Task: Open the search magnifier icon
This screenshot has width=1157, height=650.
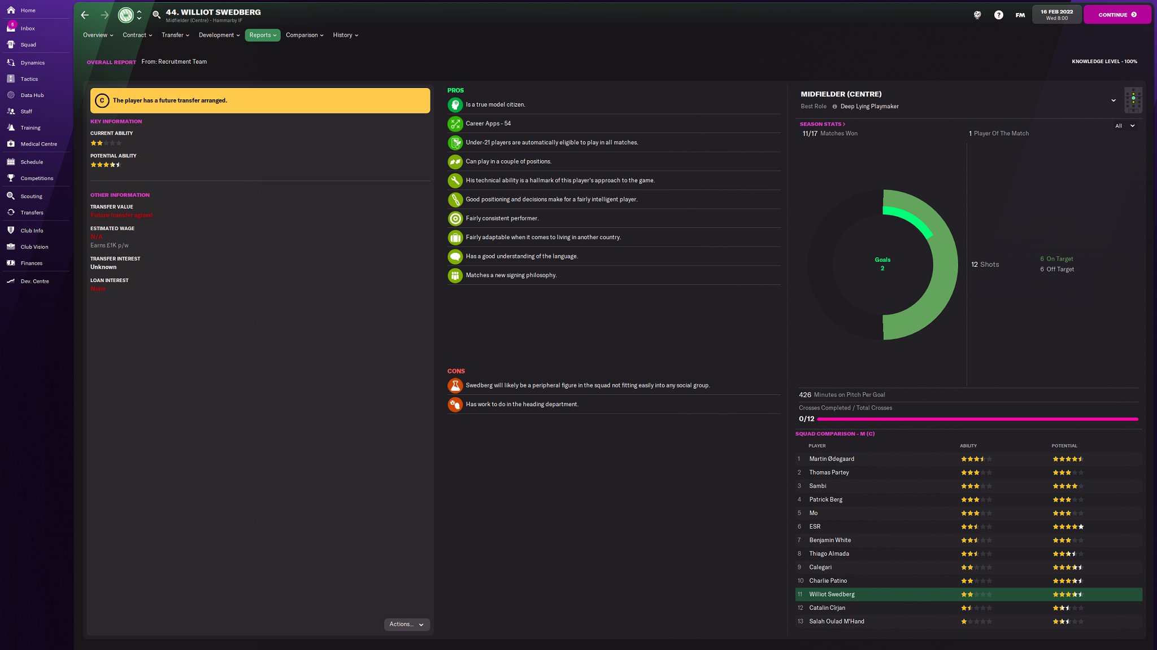Action: [156, 15]
